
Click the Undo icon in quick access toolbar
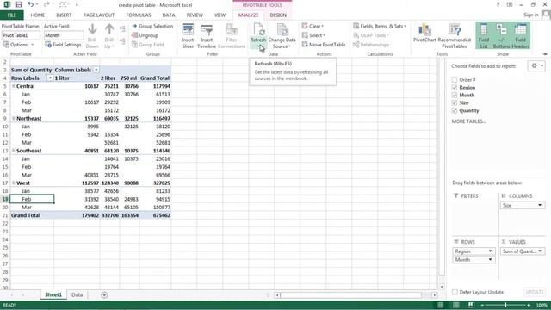tap(31, 4)
